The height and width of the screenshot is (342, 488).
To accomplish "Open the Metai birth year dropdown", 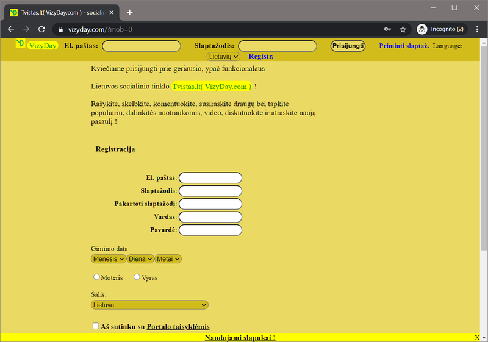I will point(168,259).
